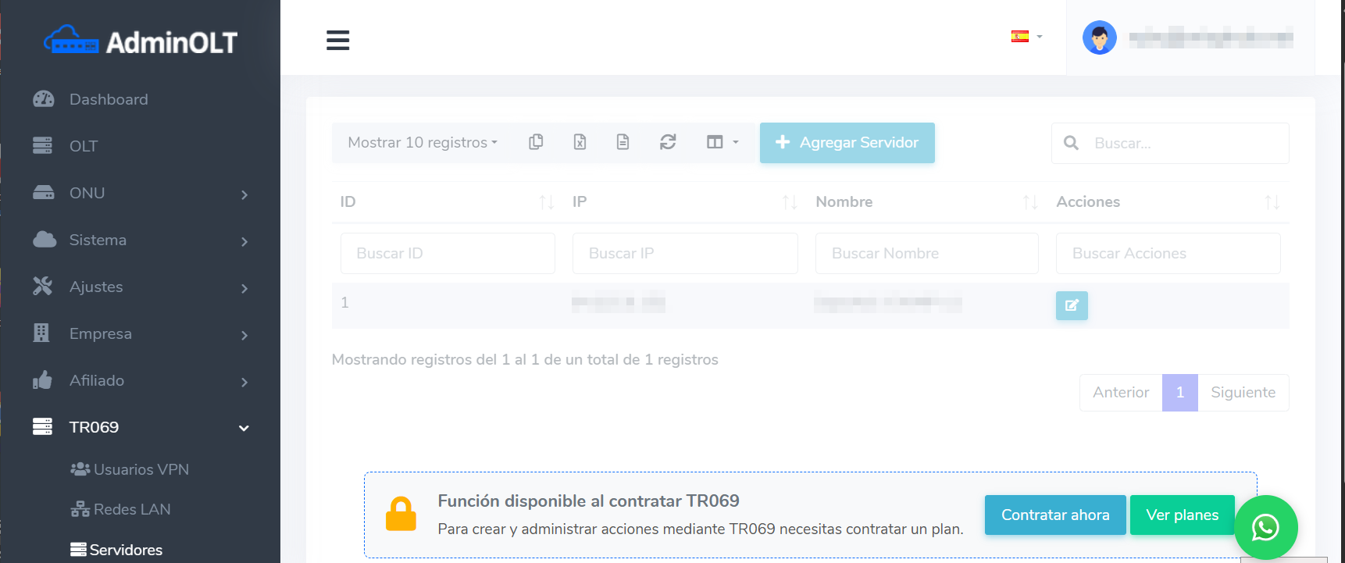Go to Dashboard in the sidebar

coord(109,99)
